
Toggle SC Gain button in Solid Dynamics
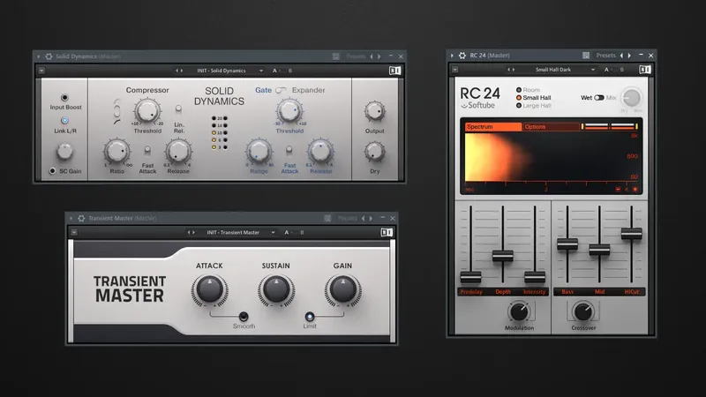click(52, 171)
